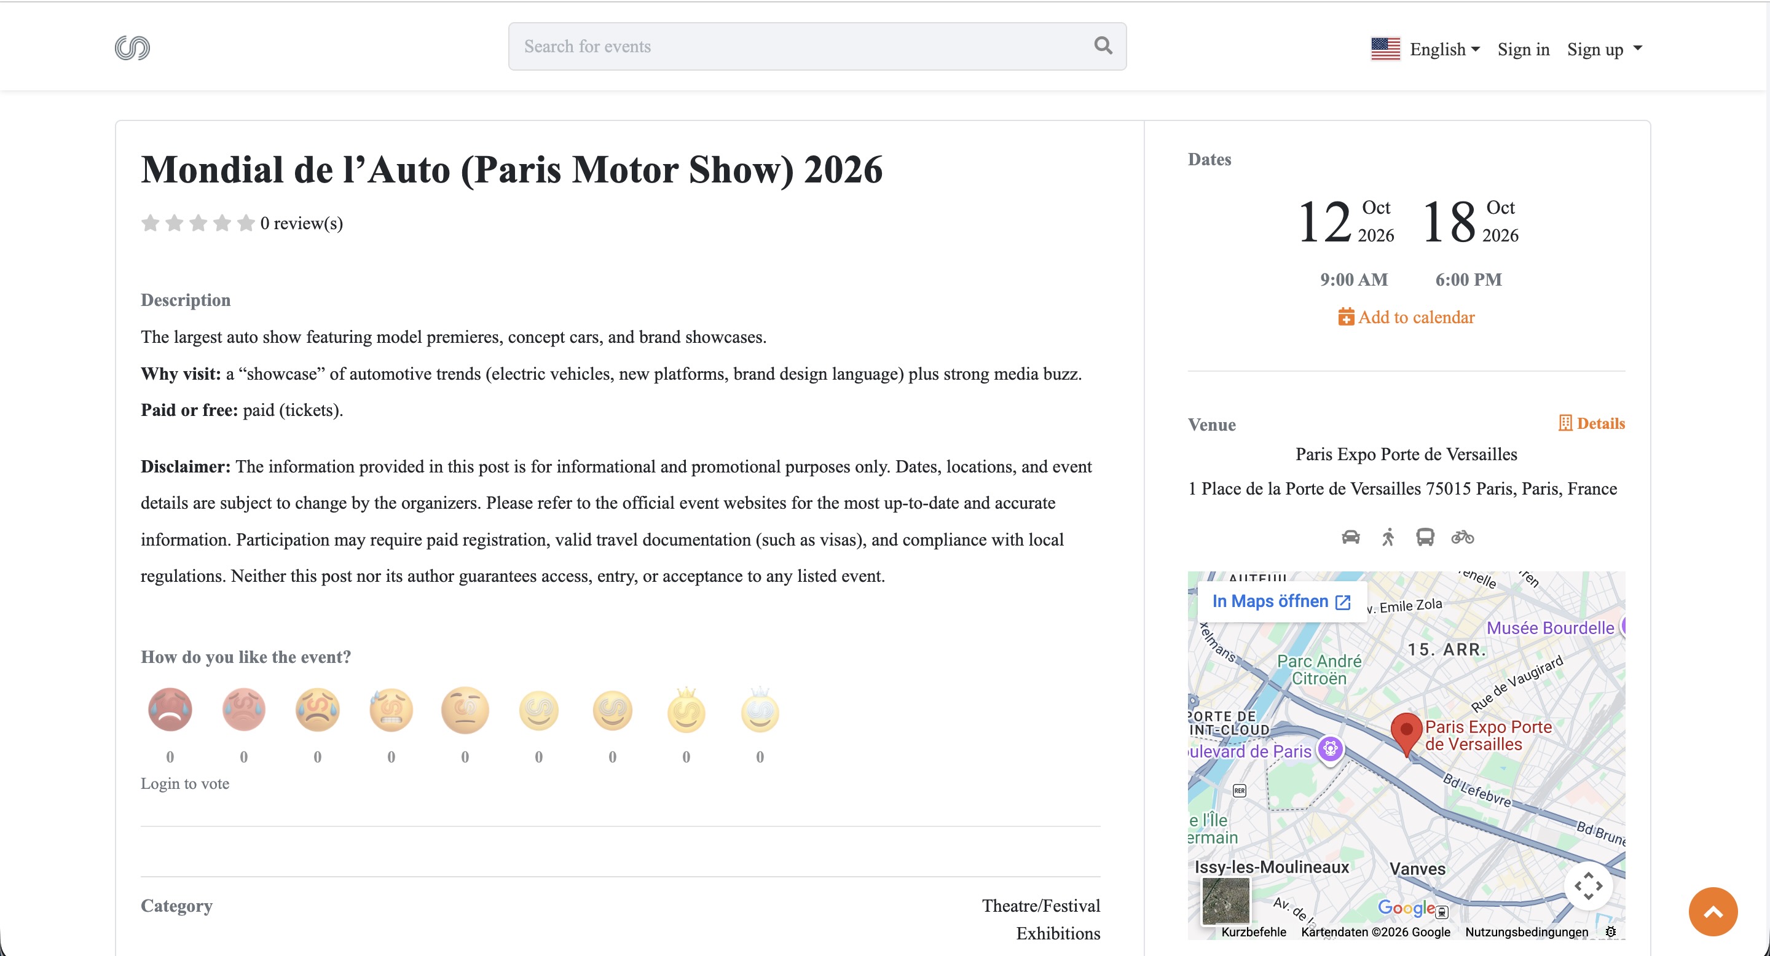Open Nutzungsbedingungen map terms link
Viewport: 1770px width, 956px height.
[1527, 932]
